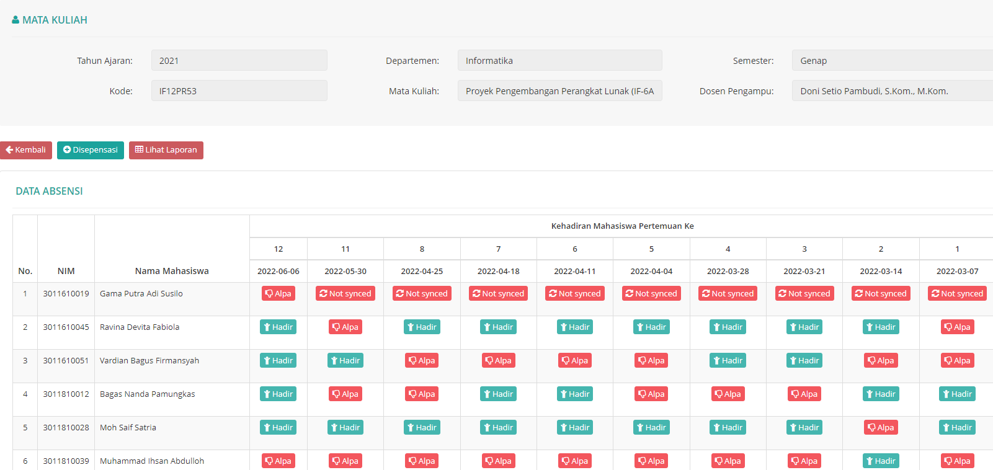Toggle Ravina Devita's Alpa on 2022-05-30
The height and width of the screenshot is (470, 993).
pyautogui.click(x=345, y=327)
